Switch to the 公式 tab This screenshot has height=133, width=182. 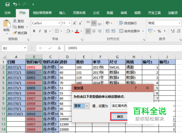[x=96, y=13]
